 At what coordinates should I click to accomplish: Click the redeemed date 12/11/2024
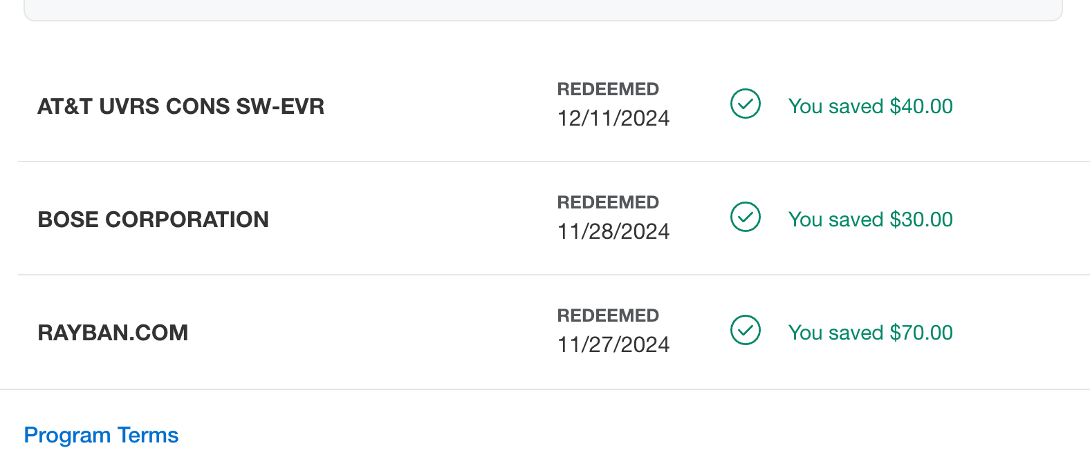613,119
